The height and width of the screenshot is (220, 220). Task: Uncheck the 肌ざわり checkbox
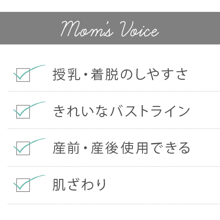23,185
